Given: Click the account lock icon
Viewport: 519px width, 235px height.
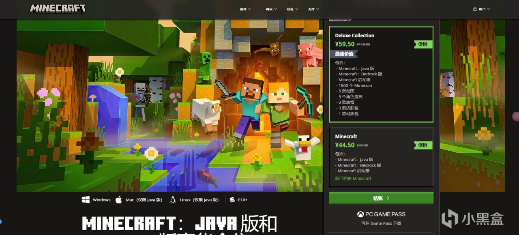Looking at the screenshot, I should (475, 9).
